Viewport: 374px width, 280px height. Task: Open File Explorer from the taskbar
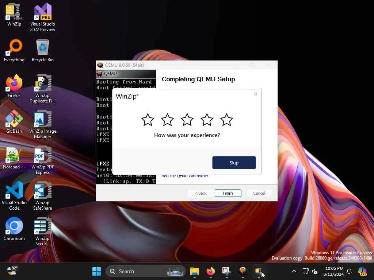(x=195, y=271)
